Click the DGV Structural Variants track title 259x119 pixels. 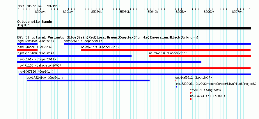point(108,37)
